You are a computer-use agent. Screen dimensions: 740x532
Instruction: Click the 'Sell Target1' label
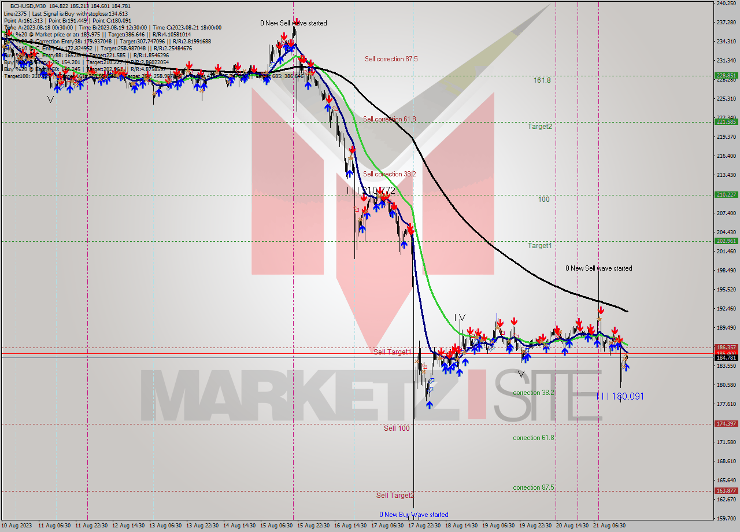392,352
